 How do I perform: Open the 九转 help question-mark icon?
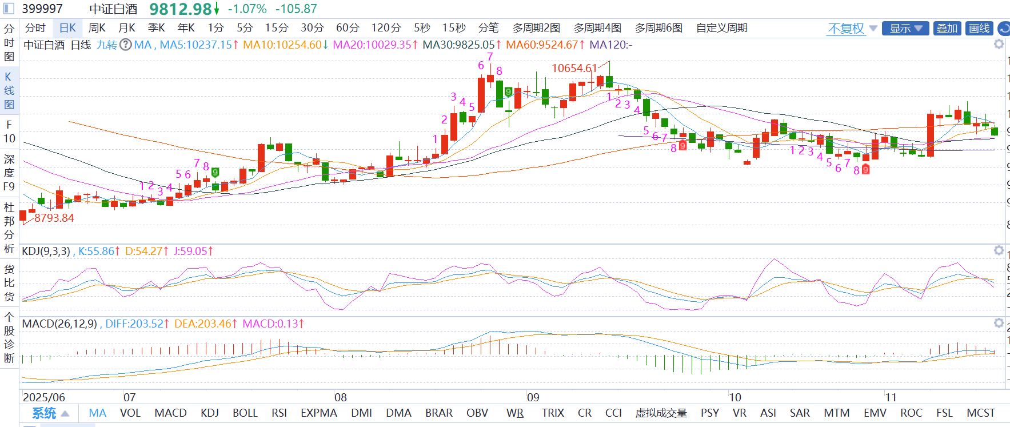(x=125, y=45)
